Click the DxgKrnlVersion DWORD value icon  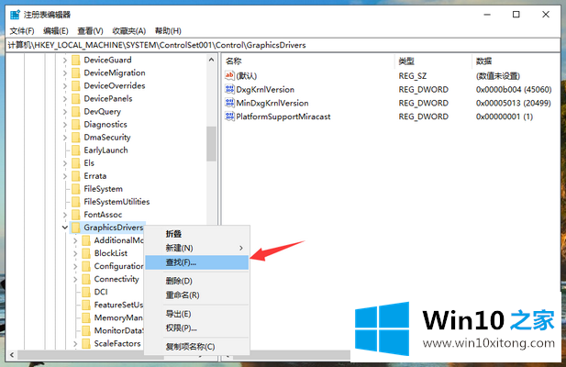[229, 90]
